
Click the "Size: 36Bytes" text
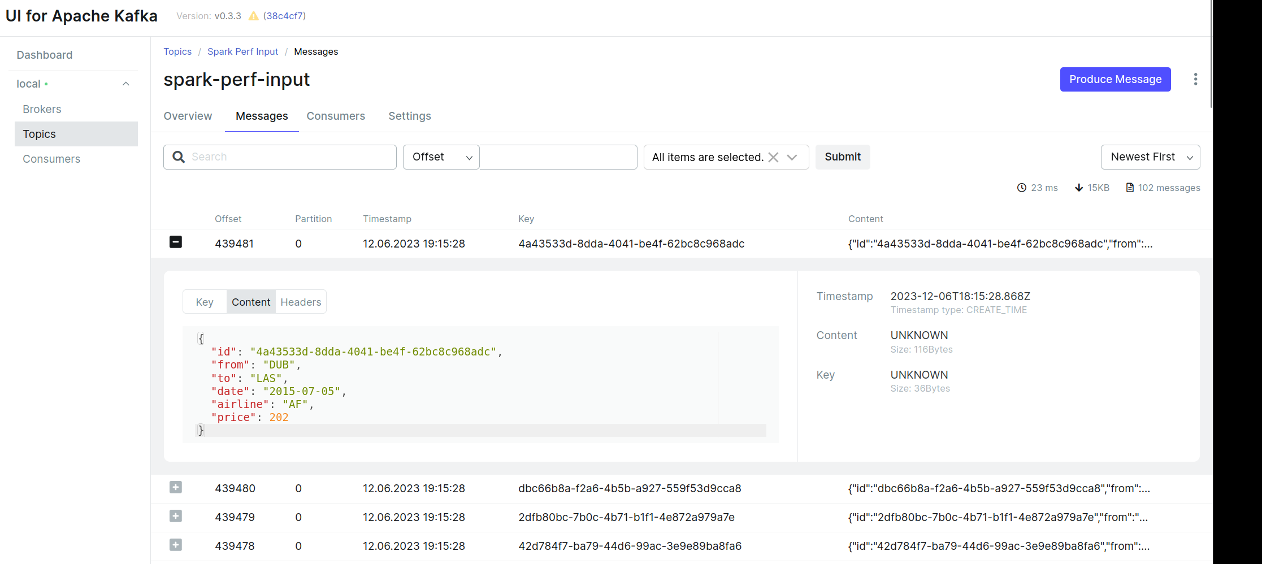click(920, 388)
